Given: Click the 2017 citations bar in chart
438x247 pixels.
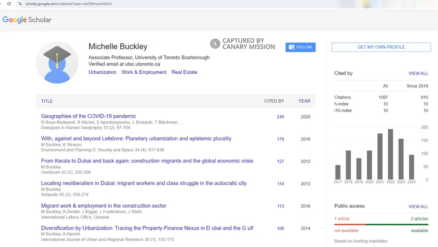Looking at the screenshot, I should tap(338, 172).
